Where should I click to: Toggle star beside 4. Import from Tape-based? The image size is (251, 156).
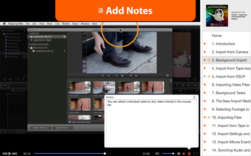(205, 68)
